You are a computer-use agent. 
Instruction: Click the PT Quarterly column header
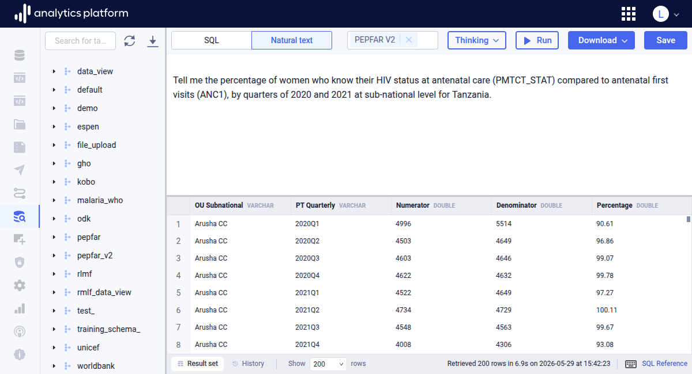341,205
